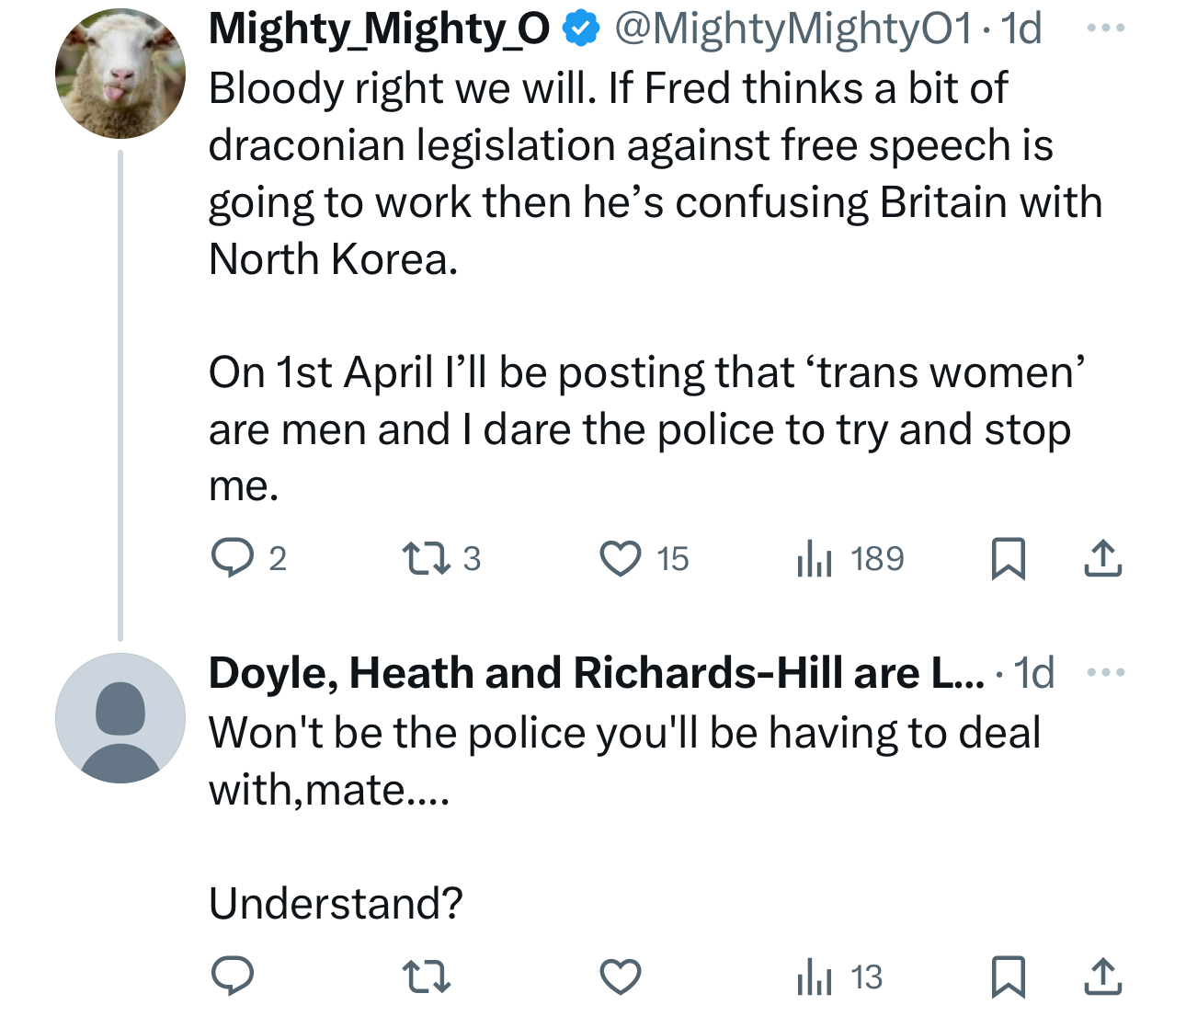Repost the 'Understand?' reply tweet
Viewport: 1186px width, 1028px height.
click(x=427, y=977)
